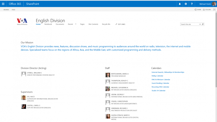217x122 pixels.
Task: Open the help question mark
Action: coord(192,4)
